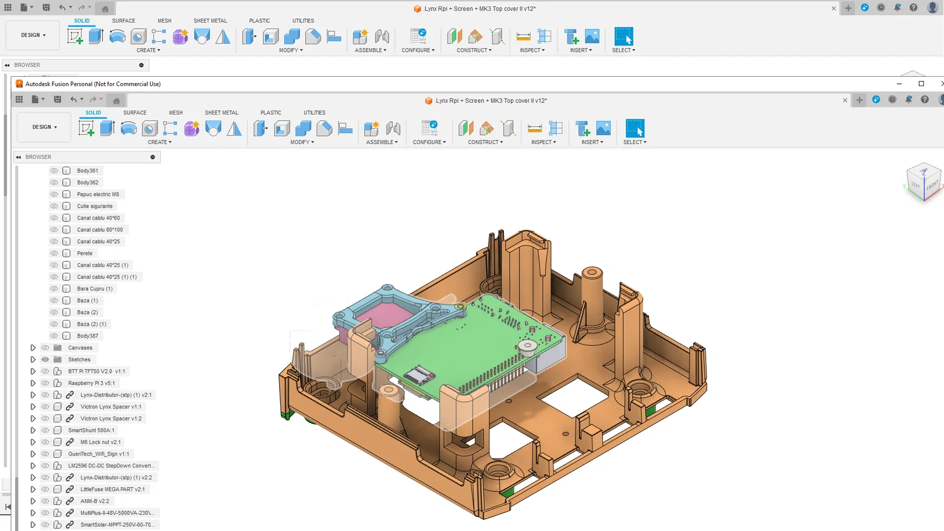
Task: Open the INSERT menu in front window
Action: pyautogui.click(x=592, y=142)
